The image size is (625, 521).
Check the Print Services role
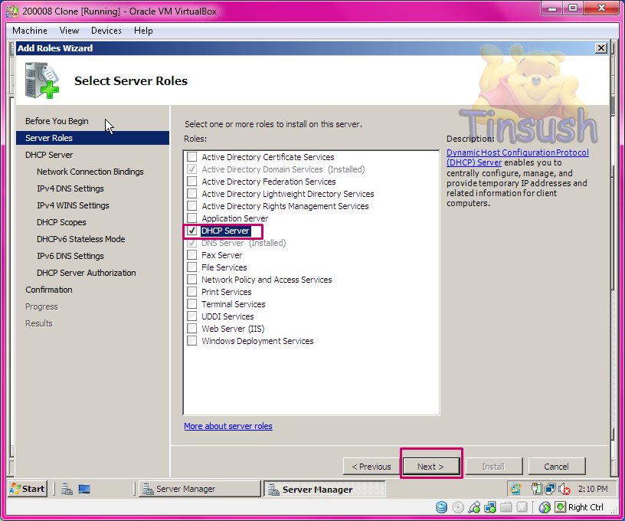tap(192, 292)
